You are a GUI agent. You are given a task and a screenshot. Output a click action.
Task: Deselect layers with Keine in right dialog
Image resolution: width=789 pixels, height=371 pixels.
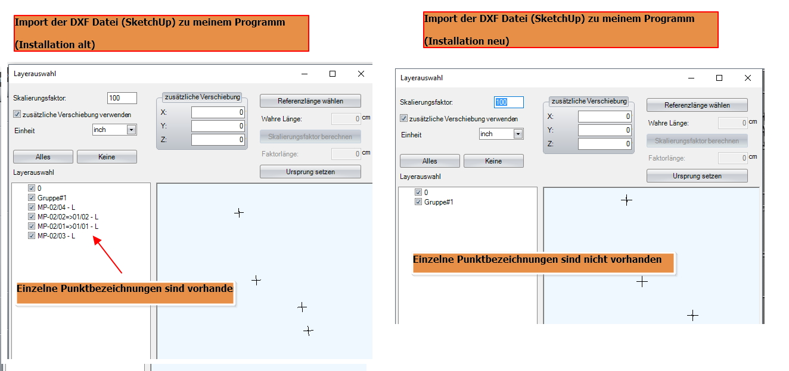click(x=493, y=161)
